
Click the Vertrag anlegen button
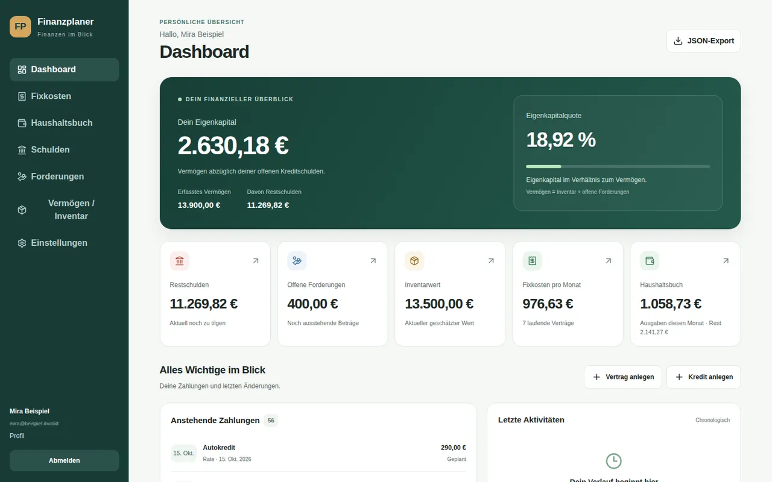[x=623, y=377]
